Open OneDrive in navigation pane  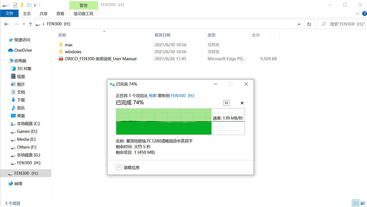(23, 50)
